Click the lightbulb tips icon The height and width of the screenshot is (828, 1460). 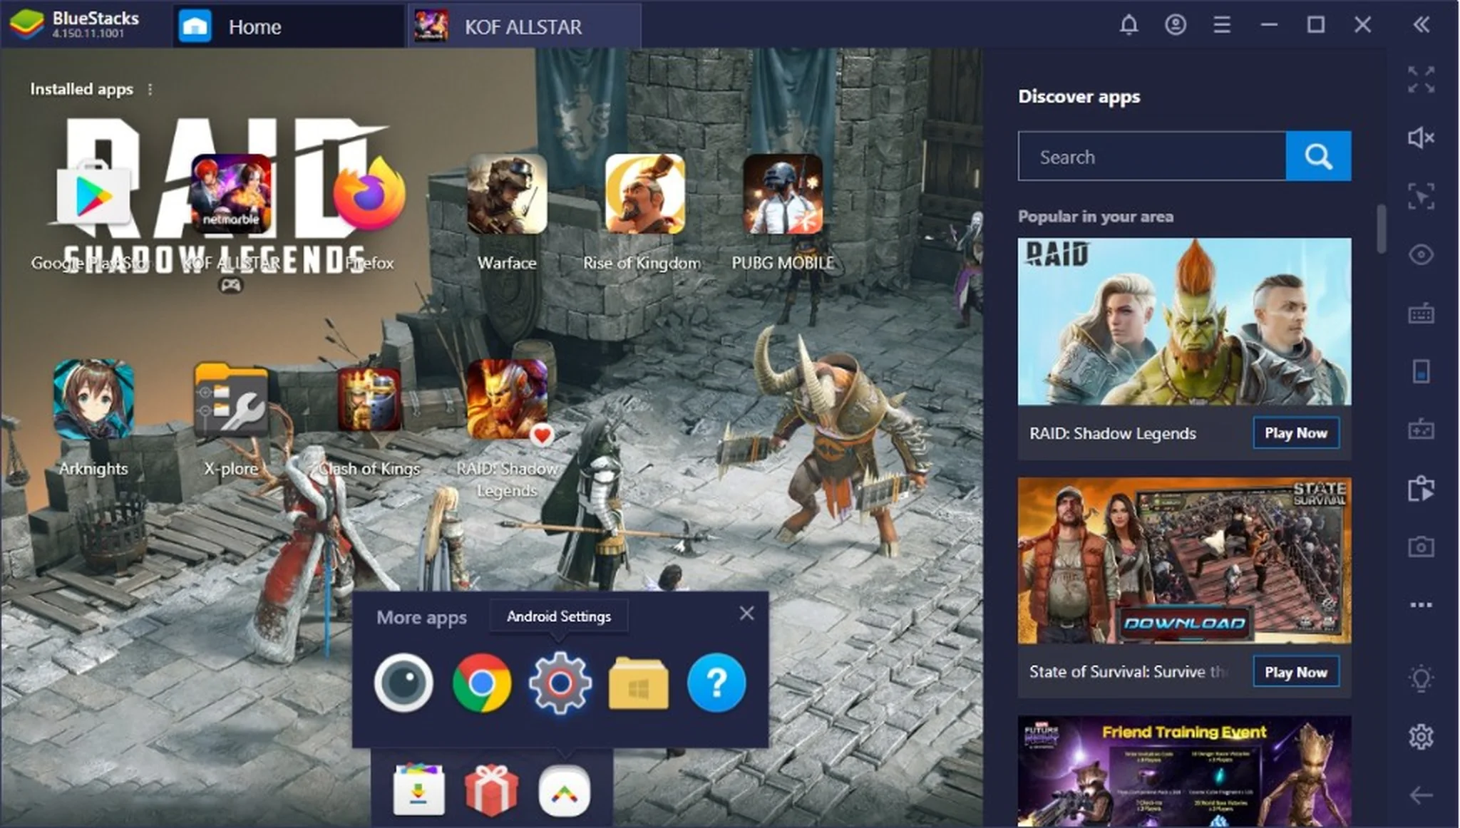click(x=1421, y=678)
